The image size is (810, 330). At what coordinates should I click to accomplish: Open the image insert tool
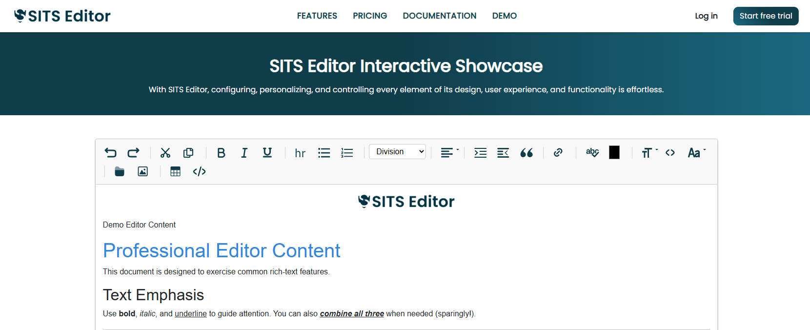coord(142,171)
